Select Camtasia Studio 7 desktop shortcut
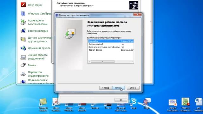Image resolution: width=203 pixels, height=114 pixels. [43, 104]
